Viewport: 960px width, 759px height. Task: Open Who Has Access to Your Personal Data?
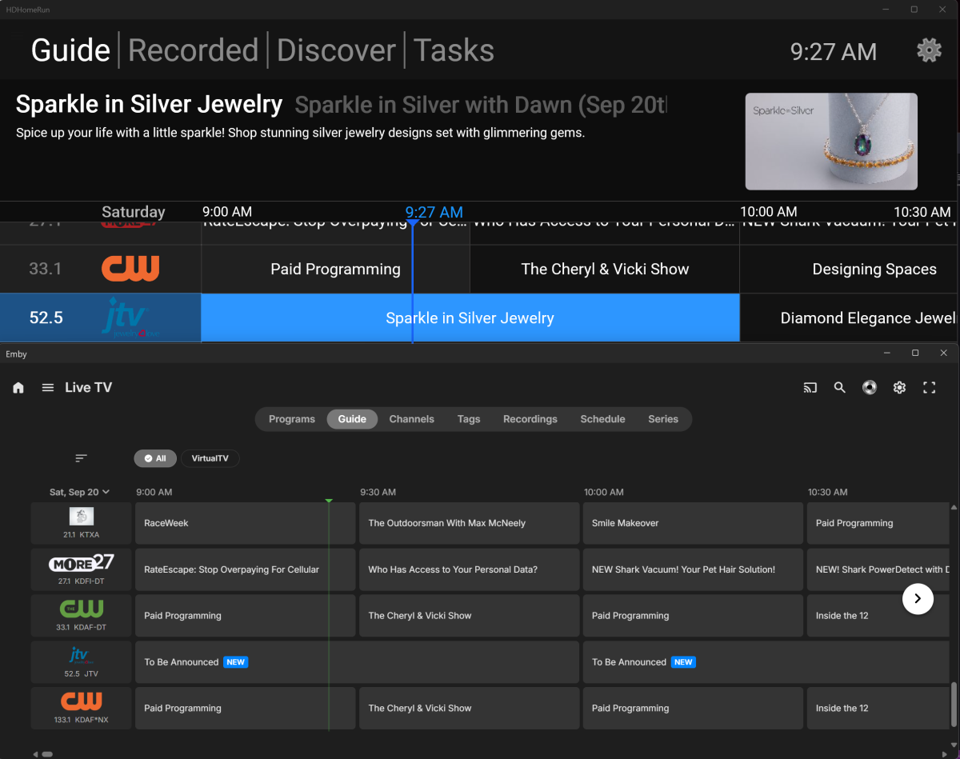pos(469,569)
